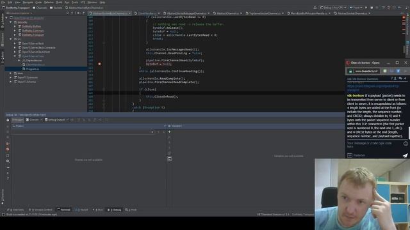Screen dimensions: 410x230
Task: Click the build hammer icon in toolbar
Action: pyautogui.click(x=315, y=8)
